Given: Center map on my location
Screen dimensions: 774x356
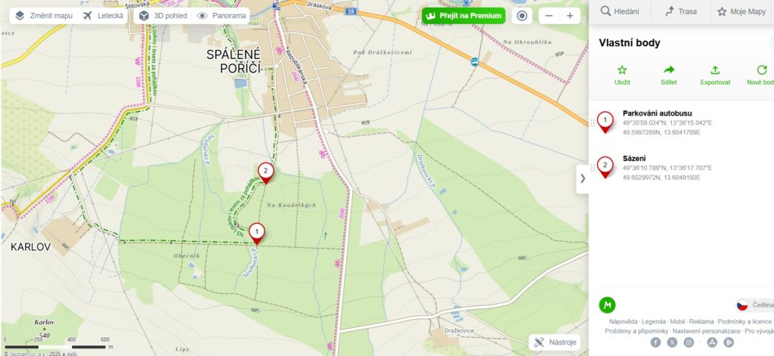Looking at the screenshot, I should pos(522,16).
